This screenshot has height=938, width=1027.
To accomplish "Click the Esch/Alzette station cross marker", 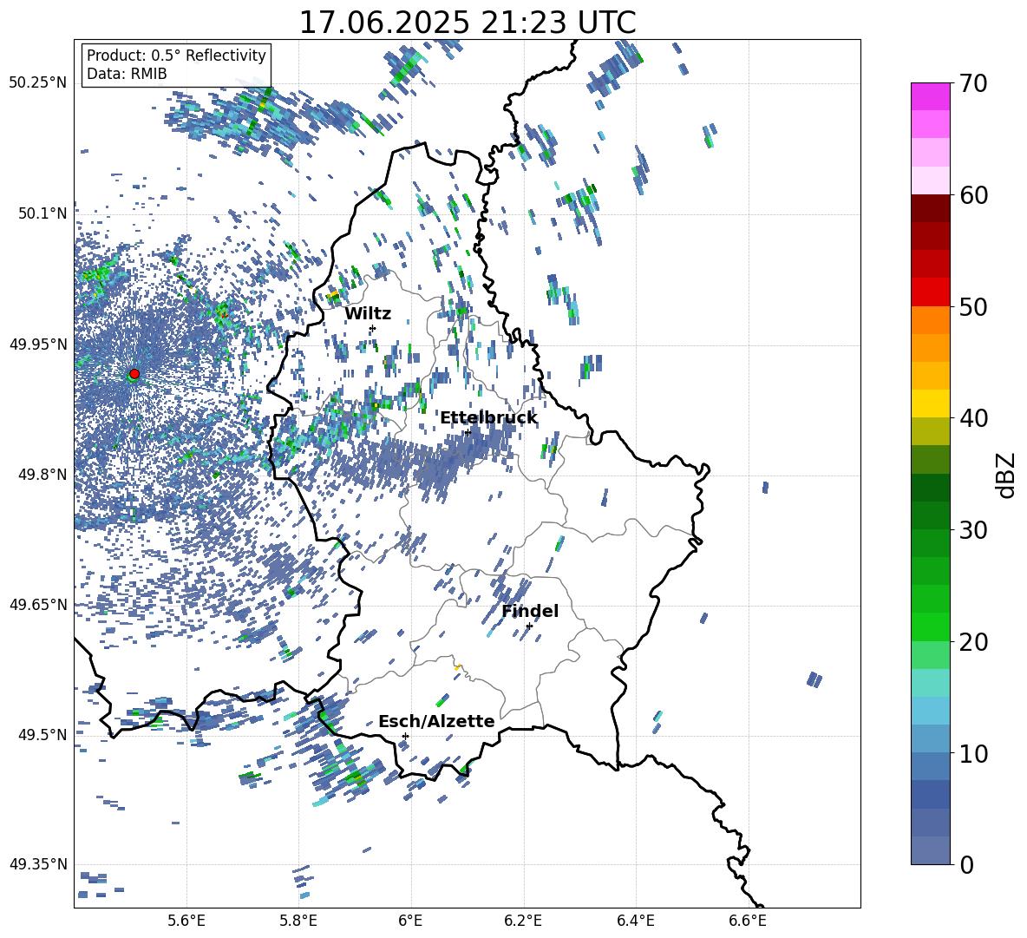I will (x=405, y=736).
